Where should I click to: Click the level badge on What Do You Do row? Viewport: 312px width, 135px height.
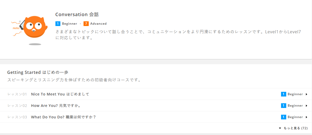pos(283,117)
